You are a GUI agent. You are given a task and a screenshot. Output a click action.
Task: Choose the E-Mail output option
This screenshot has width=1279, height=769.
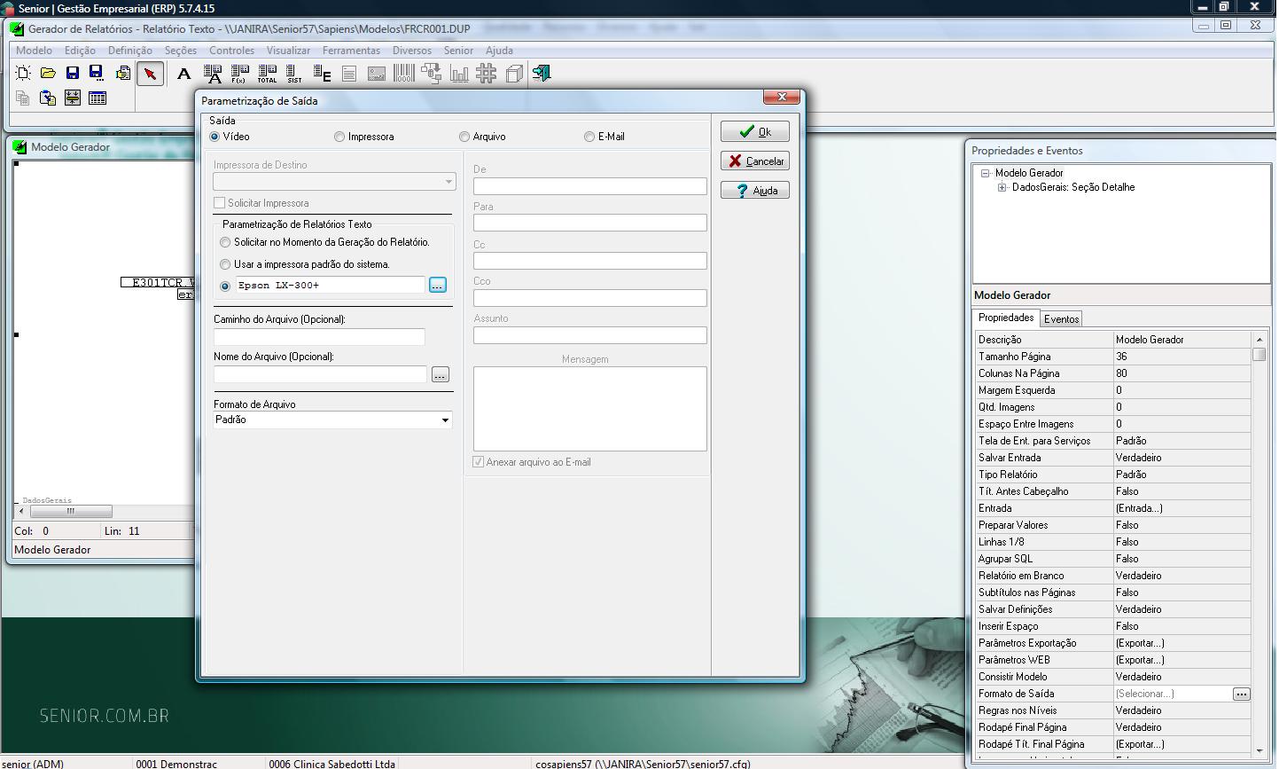point(589,137)
